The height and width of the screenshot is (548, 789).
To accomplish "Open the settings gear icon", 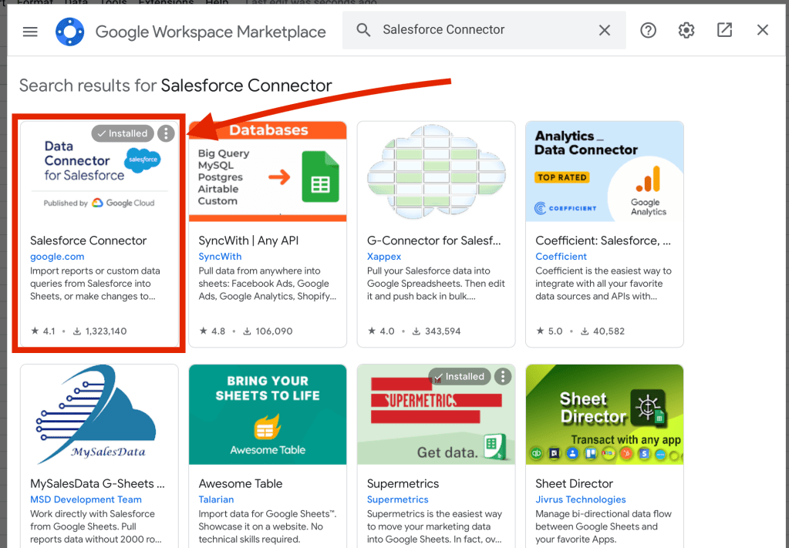I will tap(686, 30).
